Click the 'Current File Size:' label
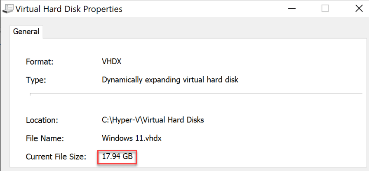 [x=56, y=157]
